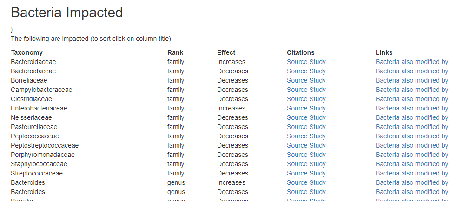
Task: Open 'Bacteria also modified by' for Borreliaceae
Action: pyautogui.click(x=411, y=80)
